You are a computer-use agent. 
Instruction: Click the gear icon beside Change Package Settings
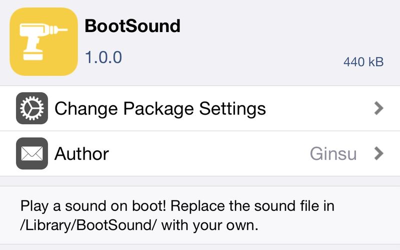tap(32, 108)
